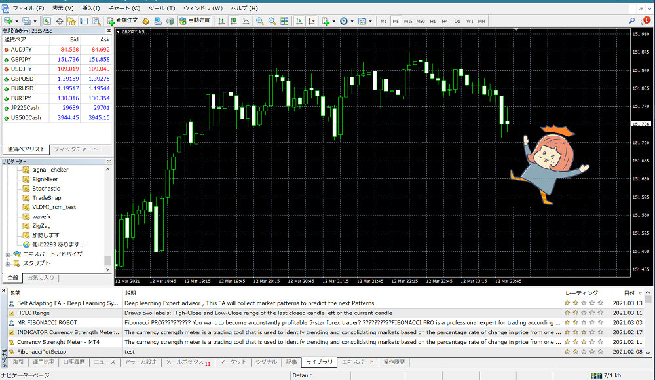This screenshot has width=655, height=380.
Task: Toggle chart shift icon
Action: [x=312, y=21]
